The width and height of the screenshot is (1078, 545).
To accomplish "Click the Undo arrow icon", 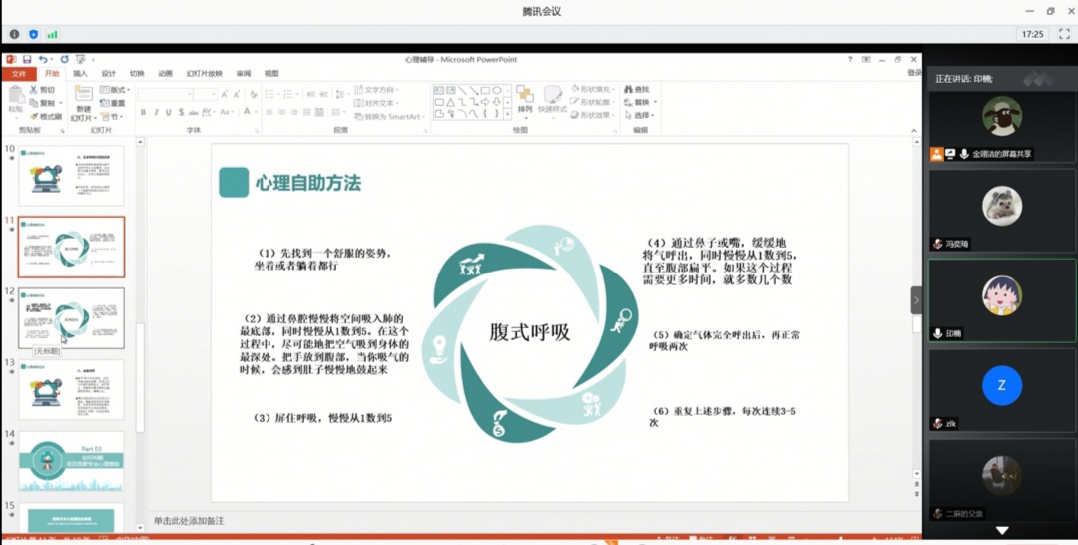I will (44, 60).
